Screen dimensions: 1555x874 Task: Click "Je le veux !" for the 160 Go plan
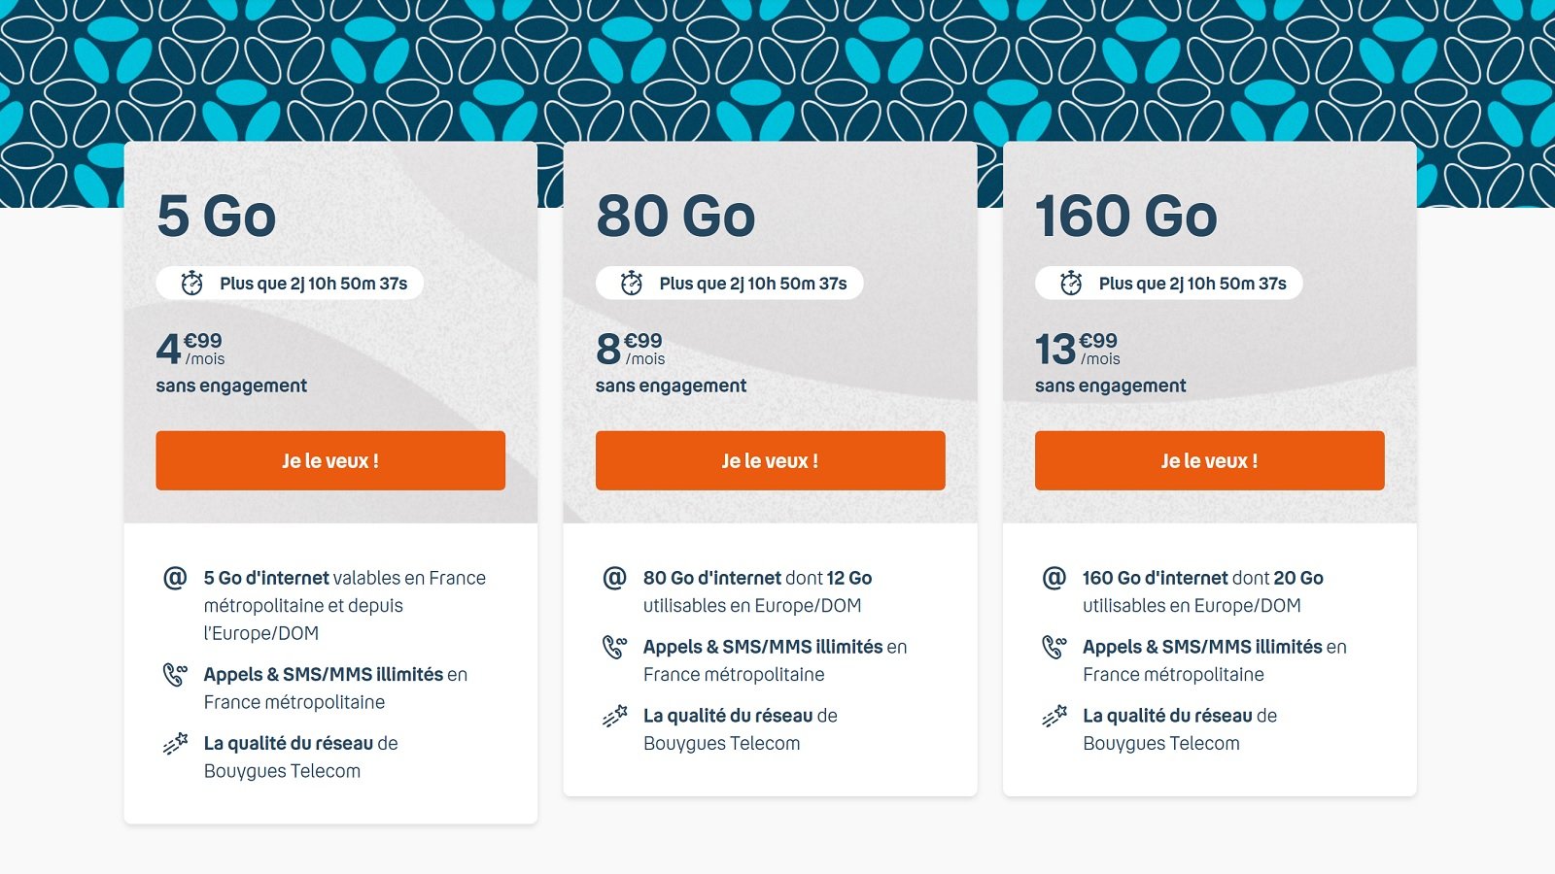[x=1210, y=460]
